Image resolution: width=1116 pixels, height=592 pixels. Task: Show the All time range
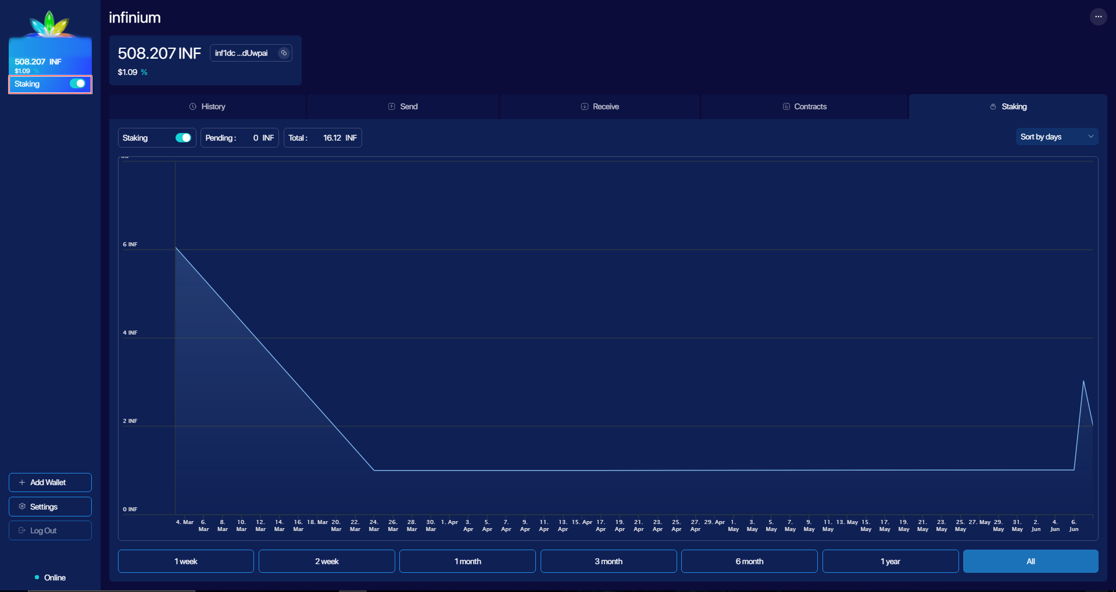(1031, 561)
